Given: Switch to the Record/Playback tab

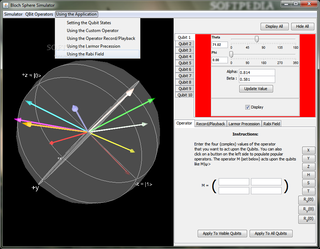Looking at the screenshot, I should point(210,124).
